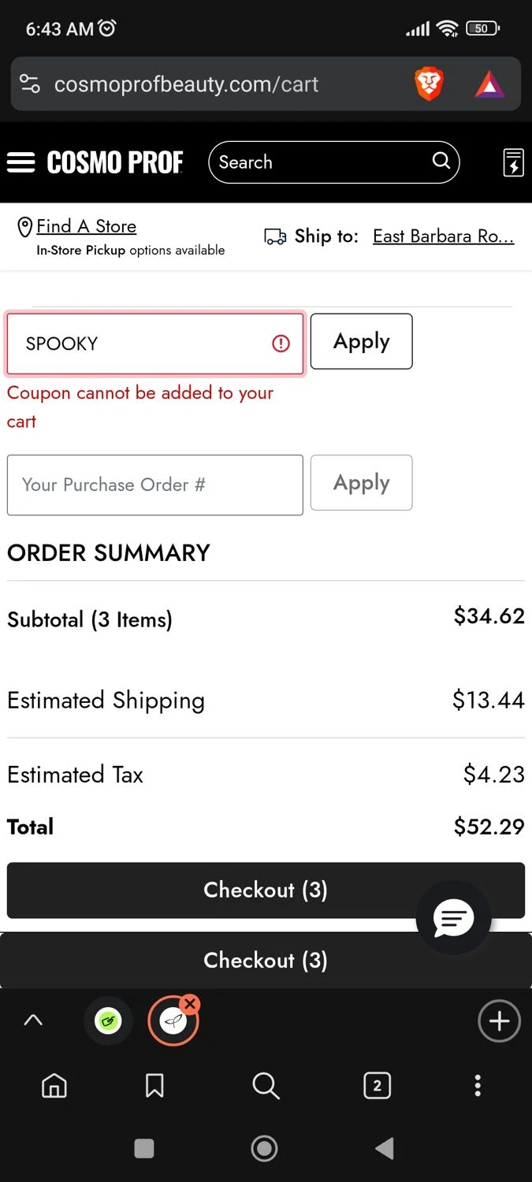Click the search magnifier in Cosmo Prof search
Viewport: 532px width, 1182px height.
[x=441, y=162]
